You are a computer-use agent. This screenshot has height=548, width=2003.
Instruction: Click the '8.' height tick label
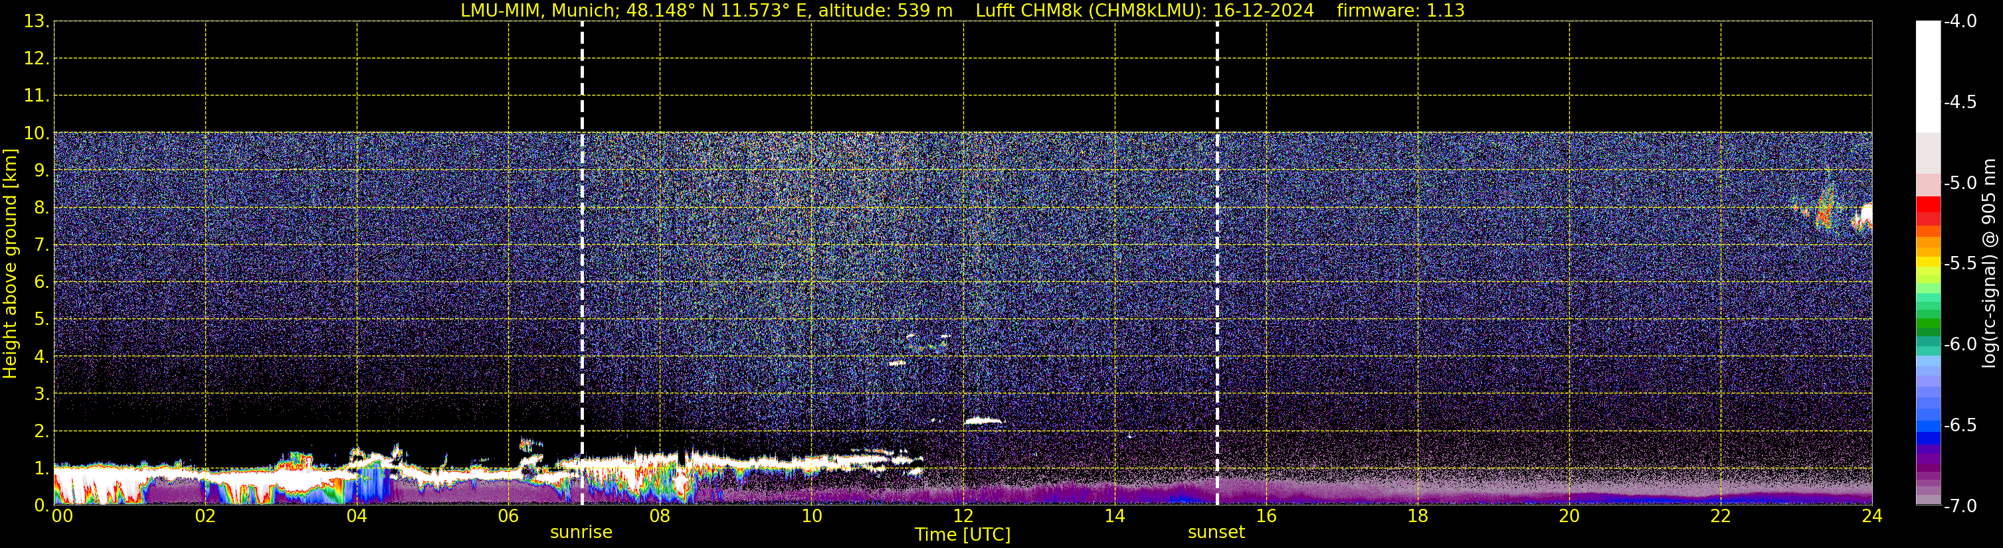(x=41, y=208)
